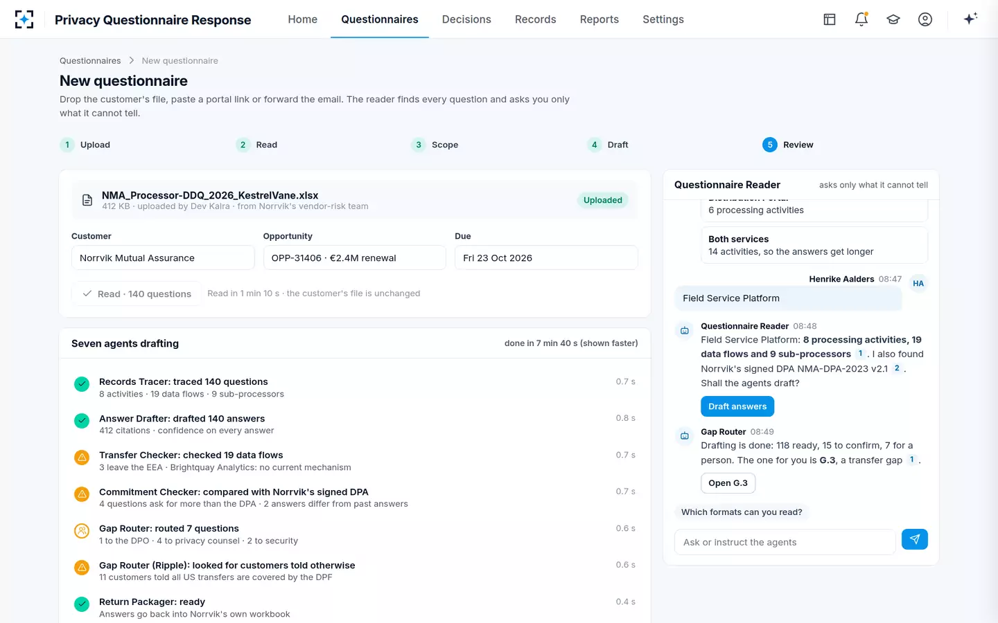Go to step 1 Upload
Screen dimensions: 998x623
pyautogui.click(x=85, y=145)
